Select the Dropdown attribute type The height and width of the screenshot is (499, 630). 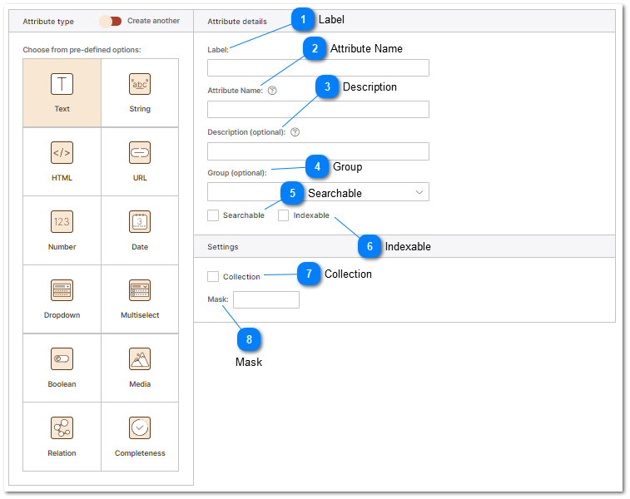(62, 299)
